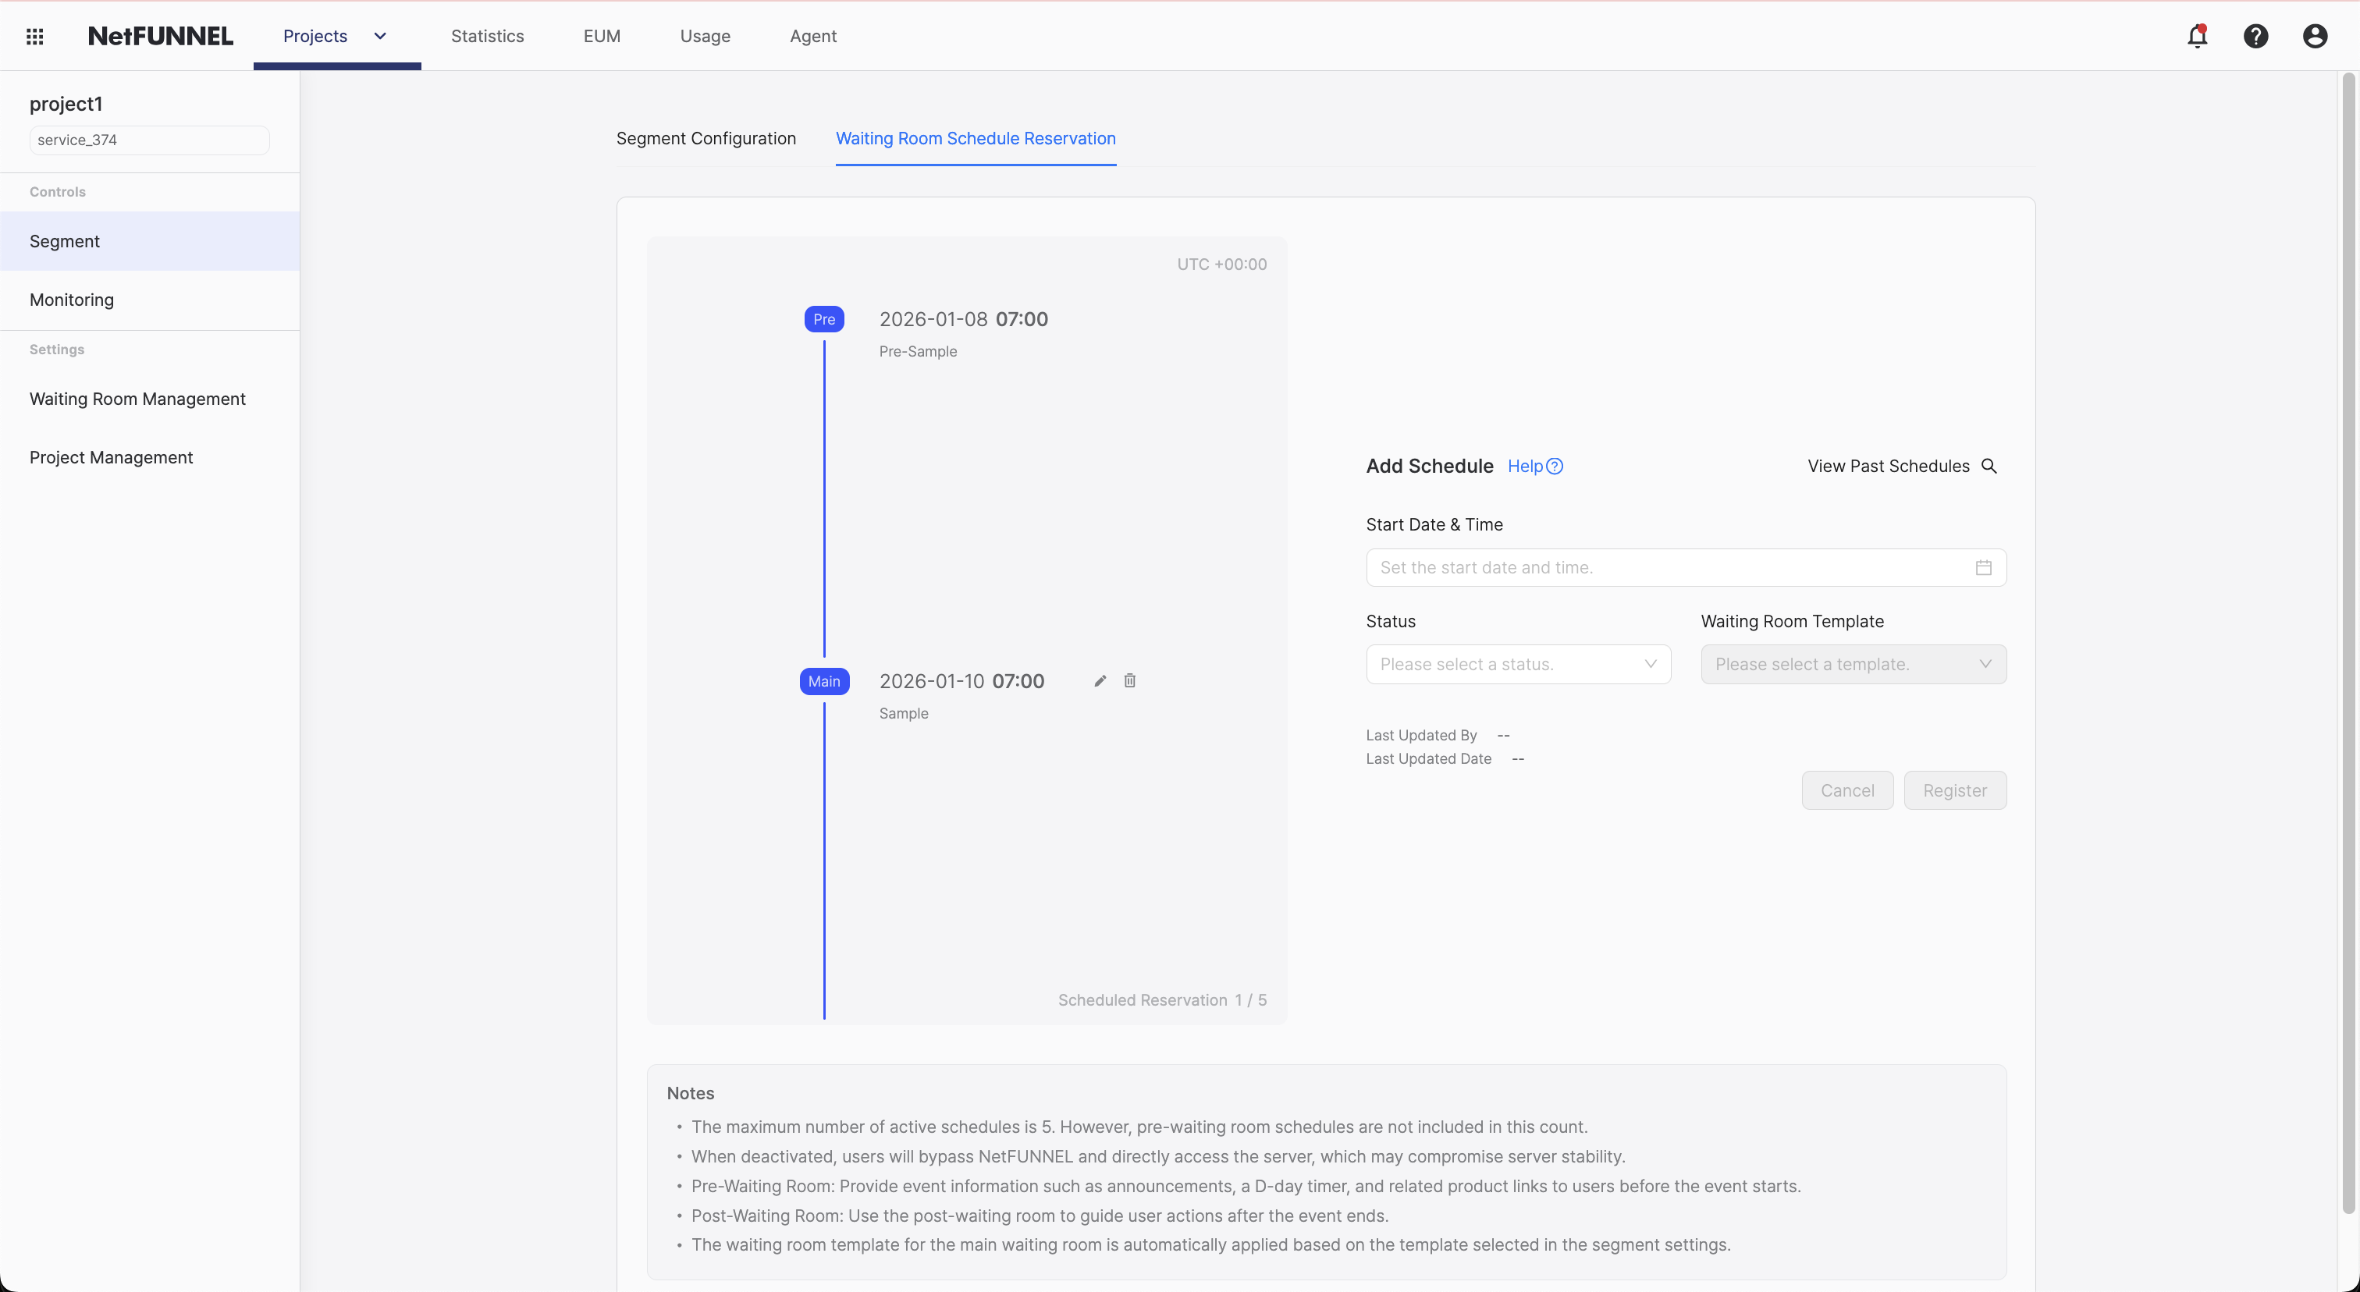Open the Waiting Room Template dropdown

[1853, 665]
